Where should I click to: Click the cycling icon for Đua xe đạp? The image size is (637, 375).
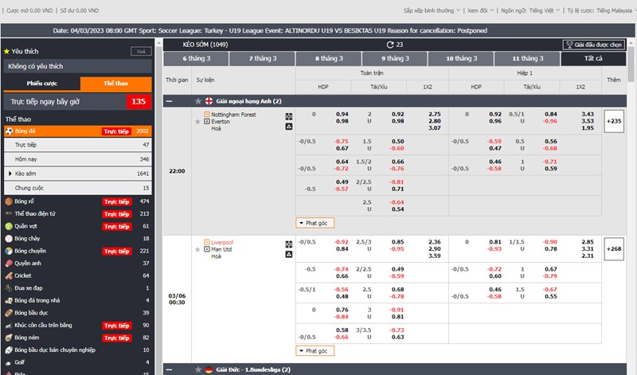pyautogui.click(x=9, y=288)
